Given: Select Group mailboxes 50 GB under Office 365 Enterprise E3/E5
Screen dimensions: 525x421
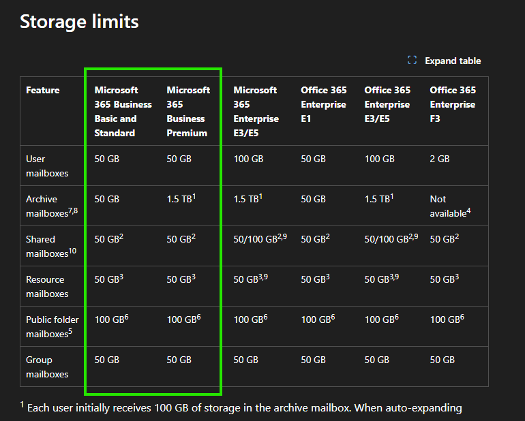Looking at the screenshot, I should (377, 360).
